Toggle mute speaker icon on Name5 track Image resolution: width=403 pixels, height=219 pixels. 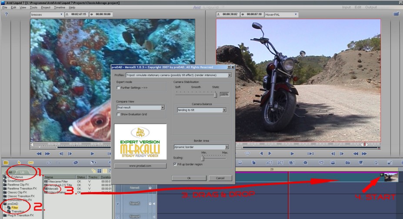(x=154, y=204)
